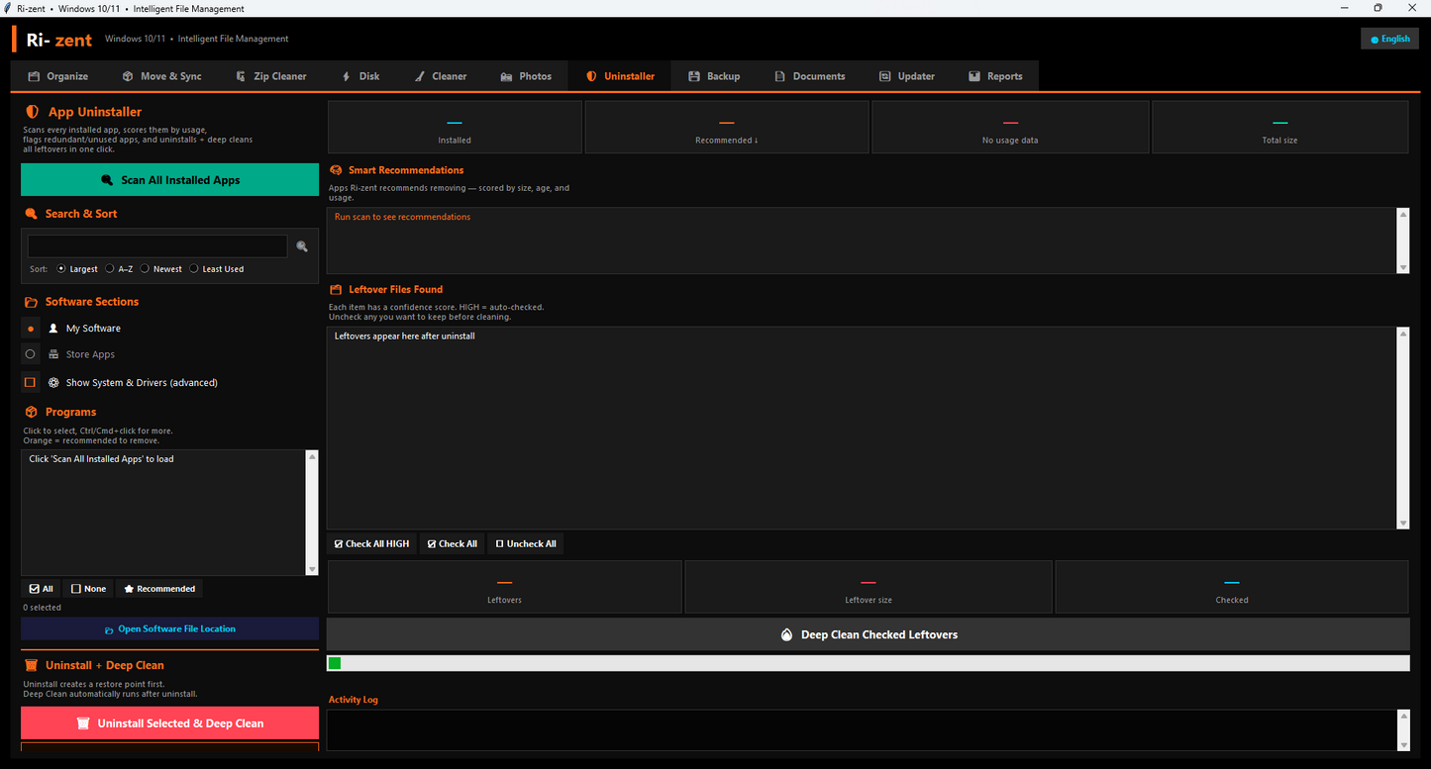The width and height of the screenshot is (1431, 769).
Task: Click 'Run scan to see recommendations' text
Action: tap(402, 217)
